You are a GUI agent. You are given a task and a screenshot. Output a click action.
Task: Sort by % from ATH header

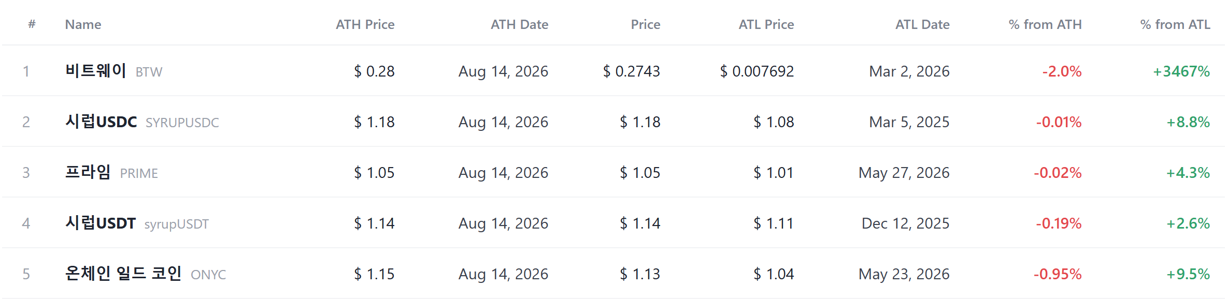tap(1045, 24)
